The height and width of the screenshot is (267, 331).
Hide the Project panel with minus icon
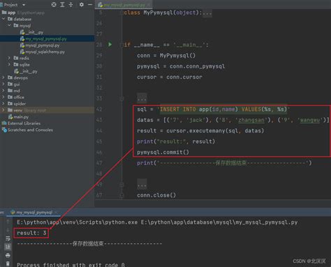[90, 4]
